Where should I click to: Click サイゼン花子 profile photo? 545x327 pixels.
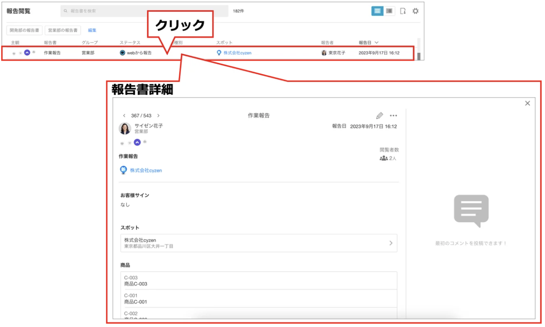tap(125, 128)
